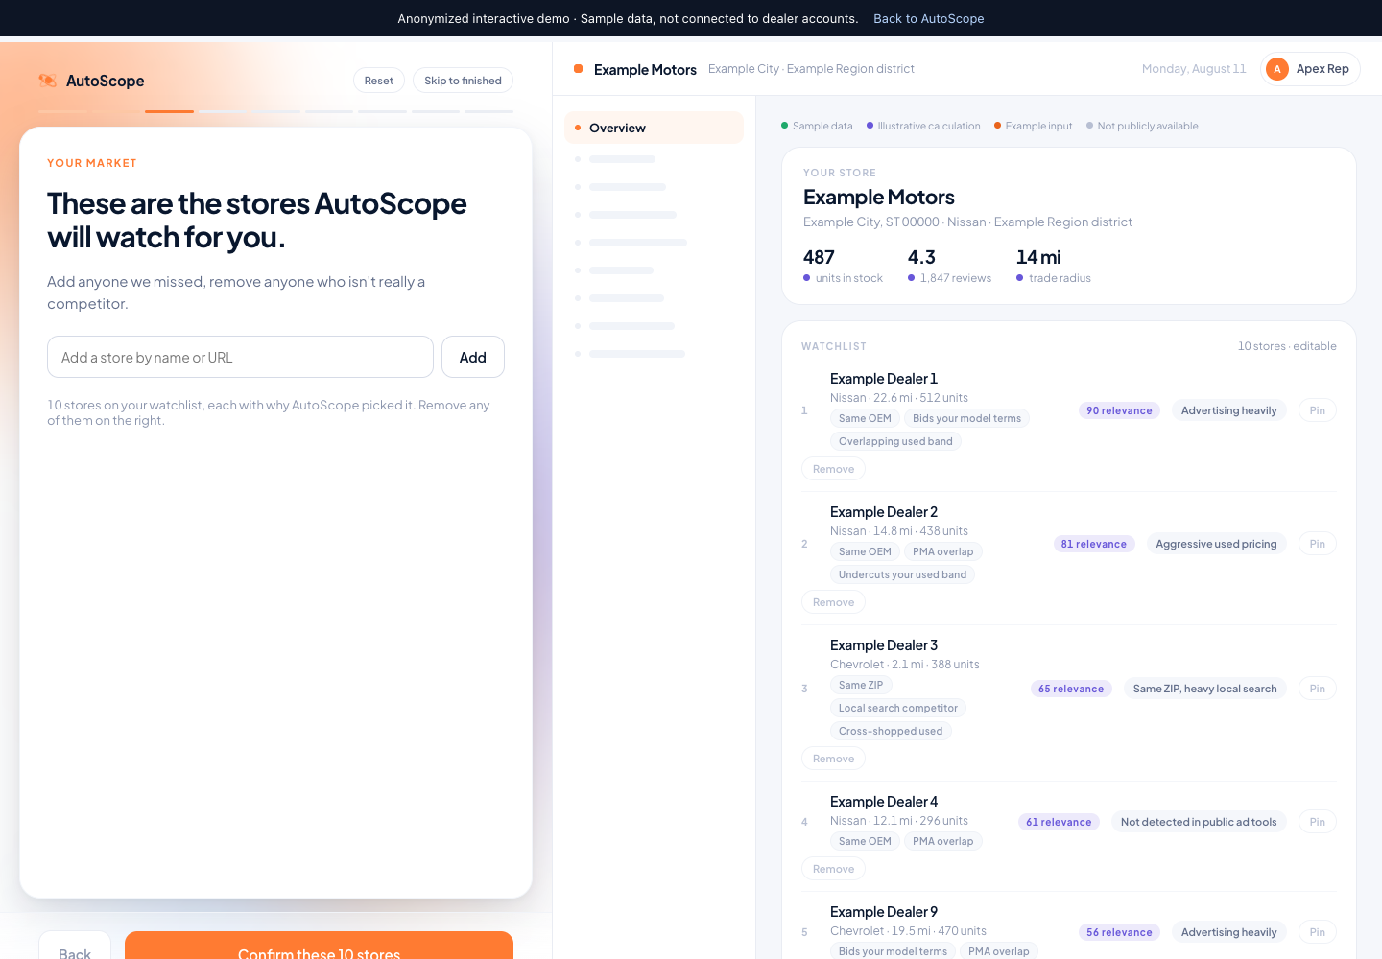Click the 56 relevance badge

(x=1119, y=932)
